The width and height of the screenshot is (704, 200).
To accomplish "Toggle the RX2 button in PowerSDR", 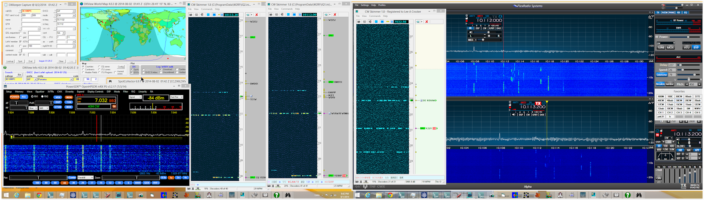I will [x=24, y=97].
